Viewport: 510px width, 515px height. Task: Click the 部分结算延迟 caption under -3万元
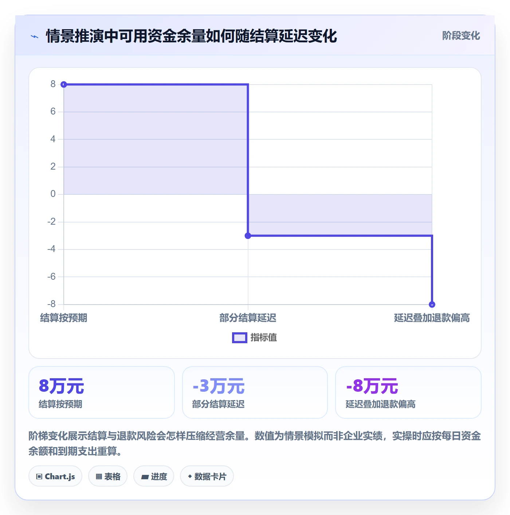(218, 404)
